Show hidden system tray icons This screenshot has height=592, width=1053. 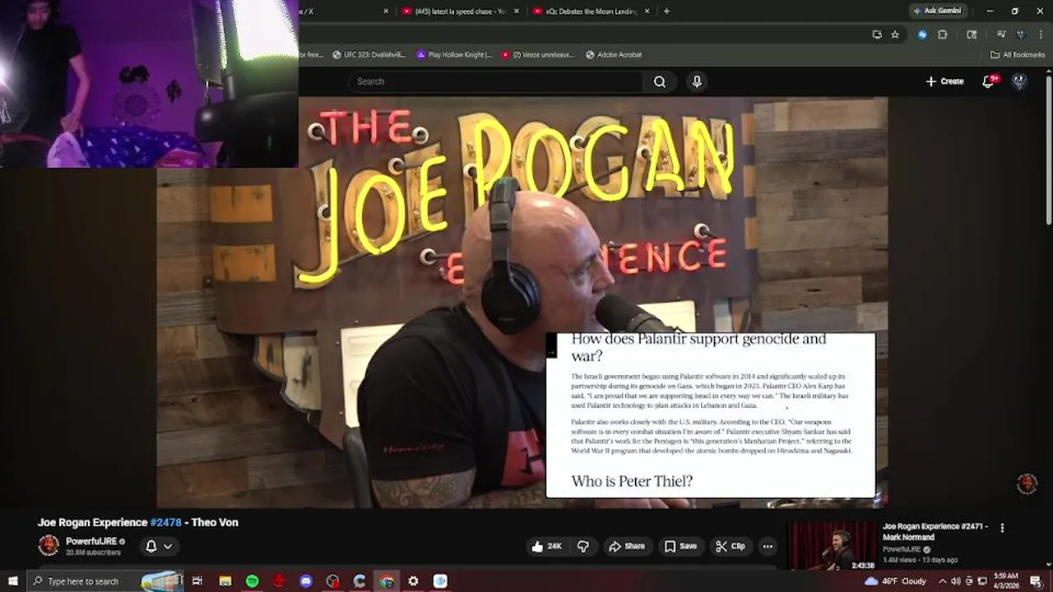pos(944,581)
